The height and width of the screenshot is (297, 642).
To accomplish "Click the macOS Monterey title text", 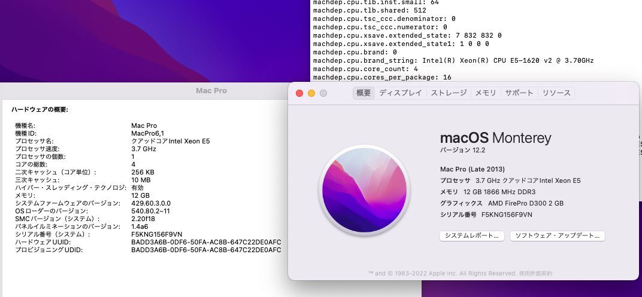I will pyautogui.click(x=495, y=138).
